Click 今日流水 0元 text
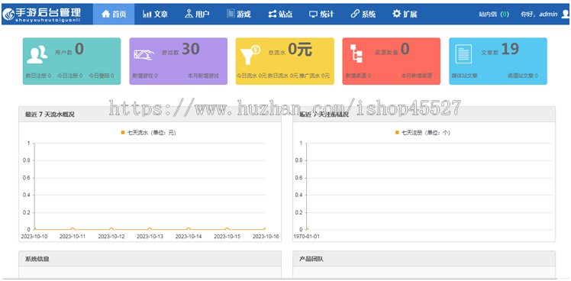The height and width of the screenshot is (281, 571). tap(252, 76)
